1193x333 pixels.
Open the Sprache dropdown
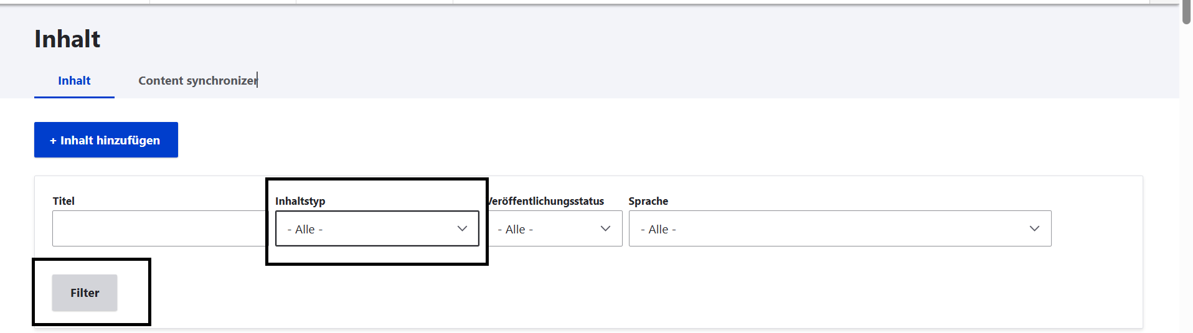839,228
